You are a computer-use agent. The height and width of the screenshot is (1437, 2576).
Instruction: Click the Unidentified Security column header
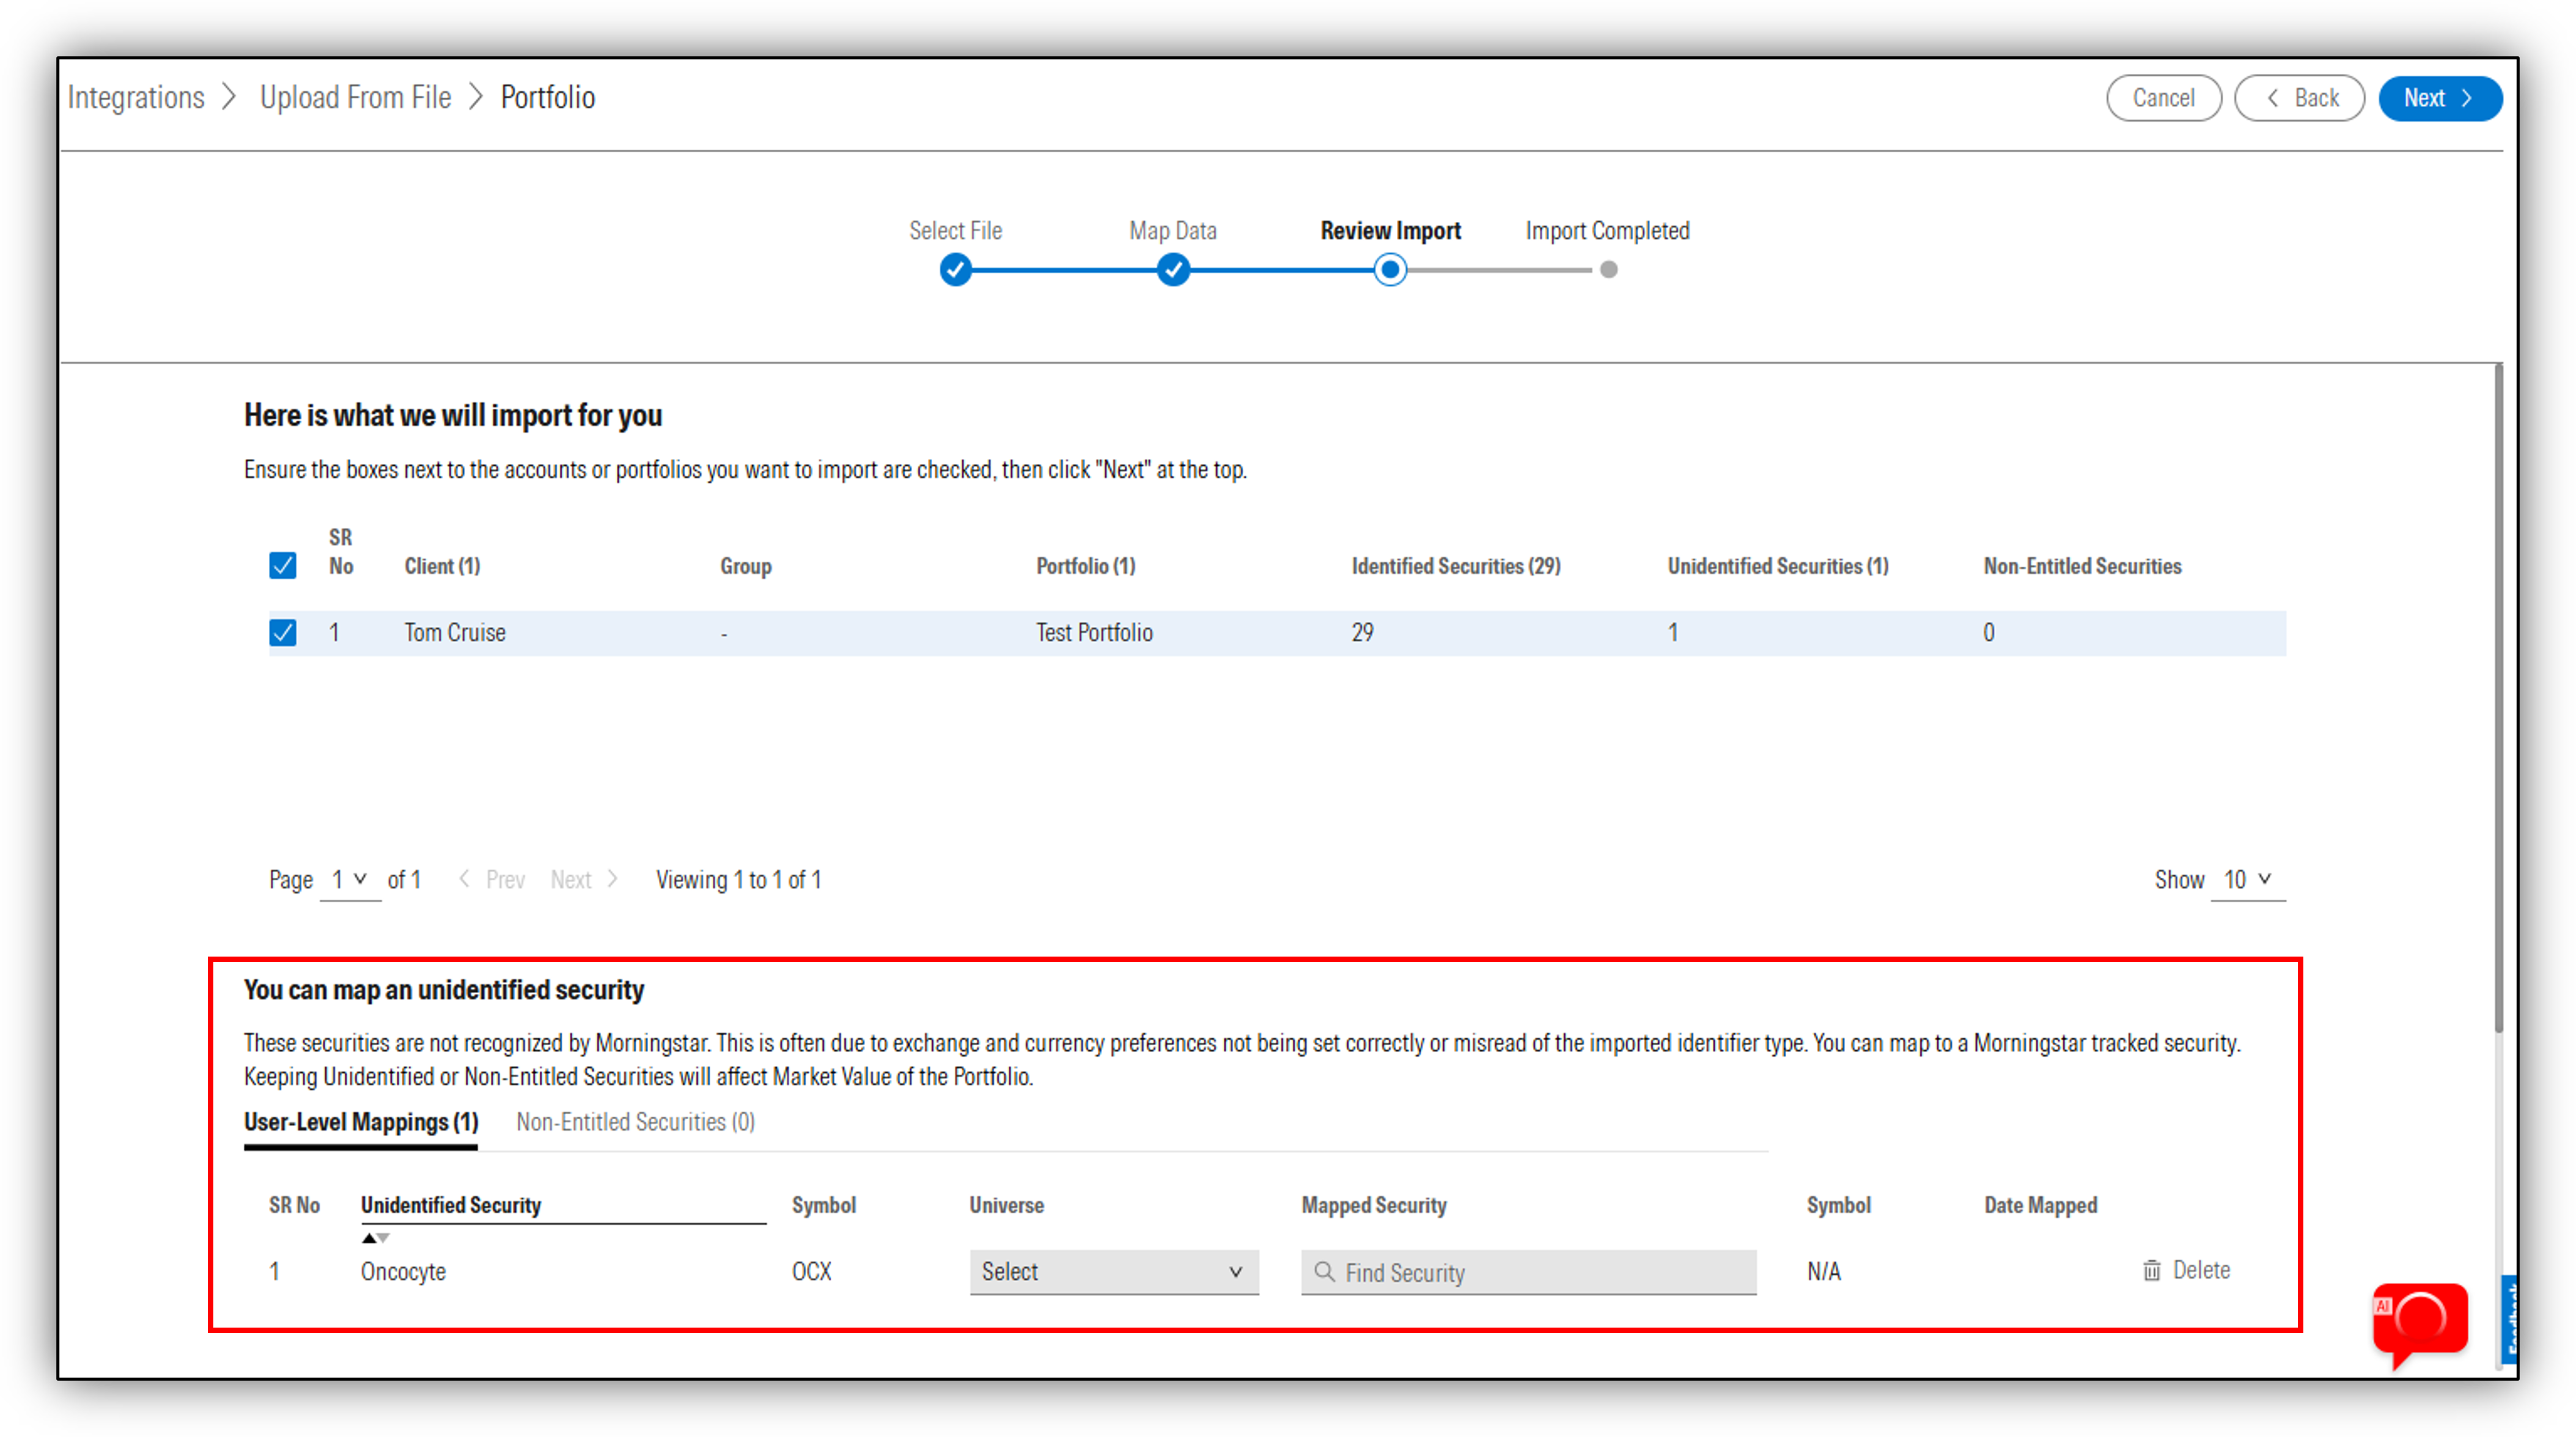point(451,1205)
